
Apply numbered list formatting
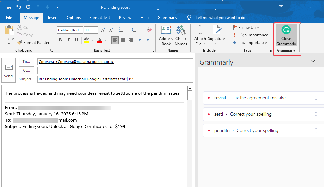tap(134, 30)
